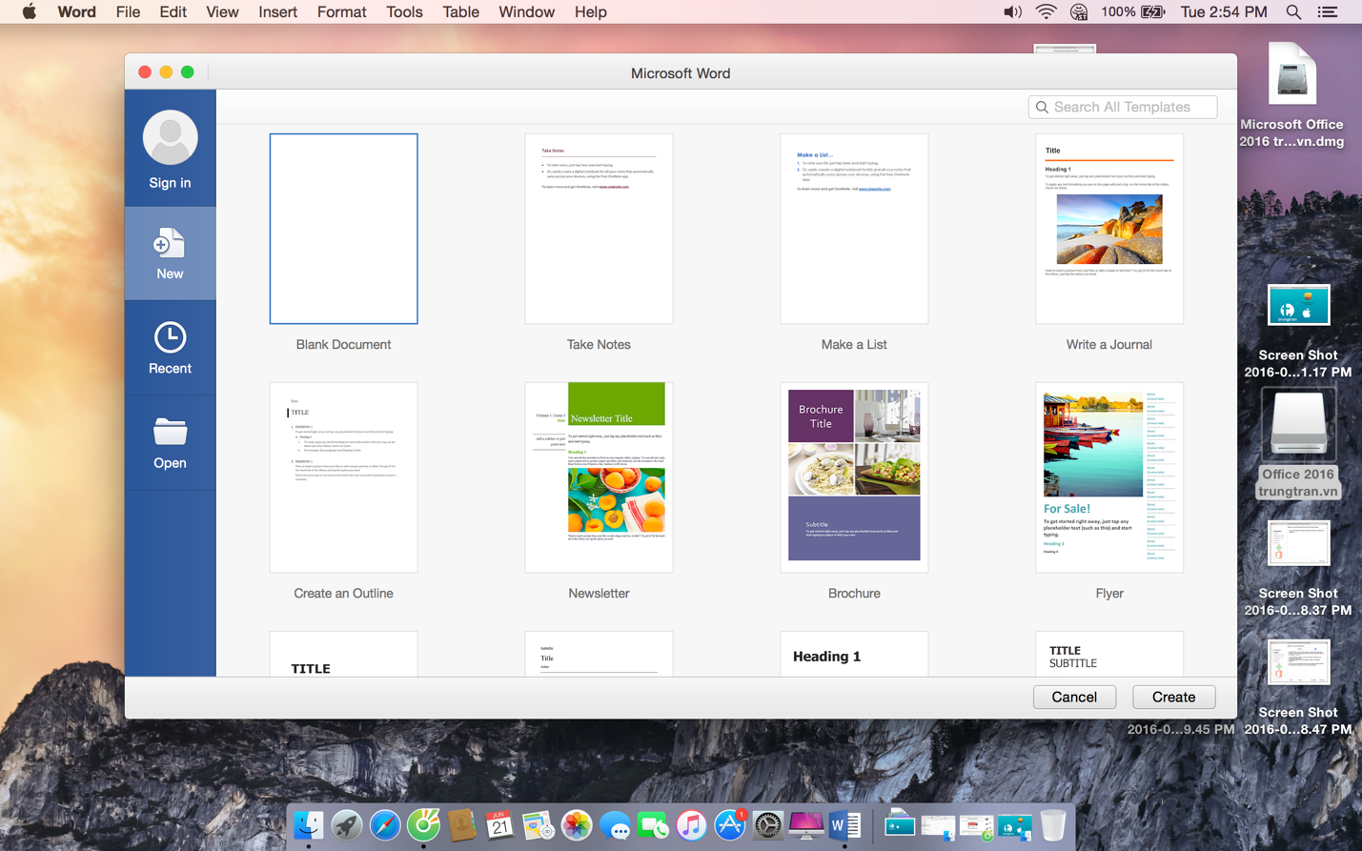Select the Make a List template

click(x=854, y=229)
